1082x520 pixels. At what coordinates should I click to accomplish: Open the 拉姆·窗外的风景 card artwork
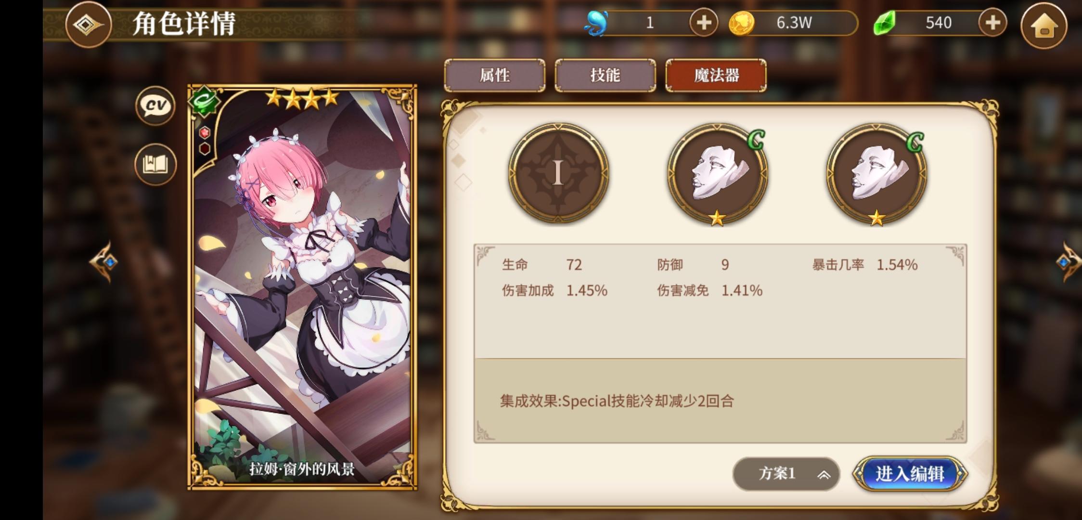(x=302, y=287)
